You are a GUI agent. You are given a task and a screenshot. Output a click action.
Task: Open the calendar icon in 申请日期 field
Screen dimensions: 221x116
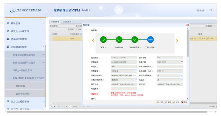tap(182, 62)
